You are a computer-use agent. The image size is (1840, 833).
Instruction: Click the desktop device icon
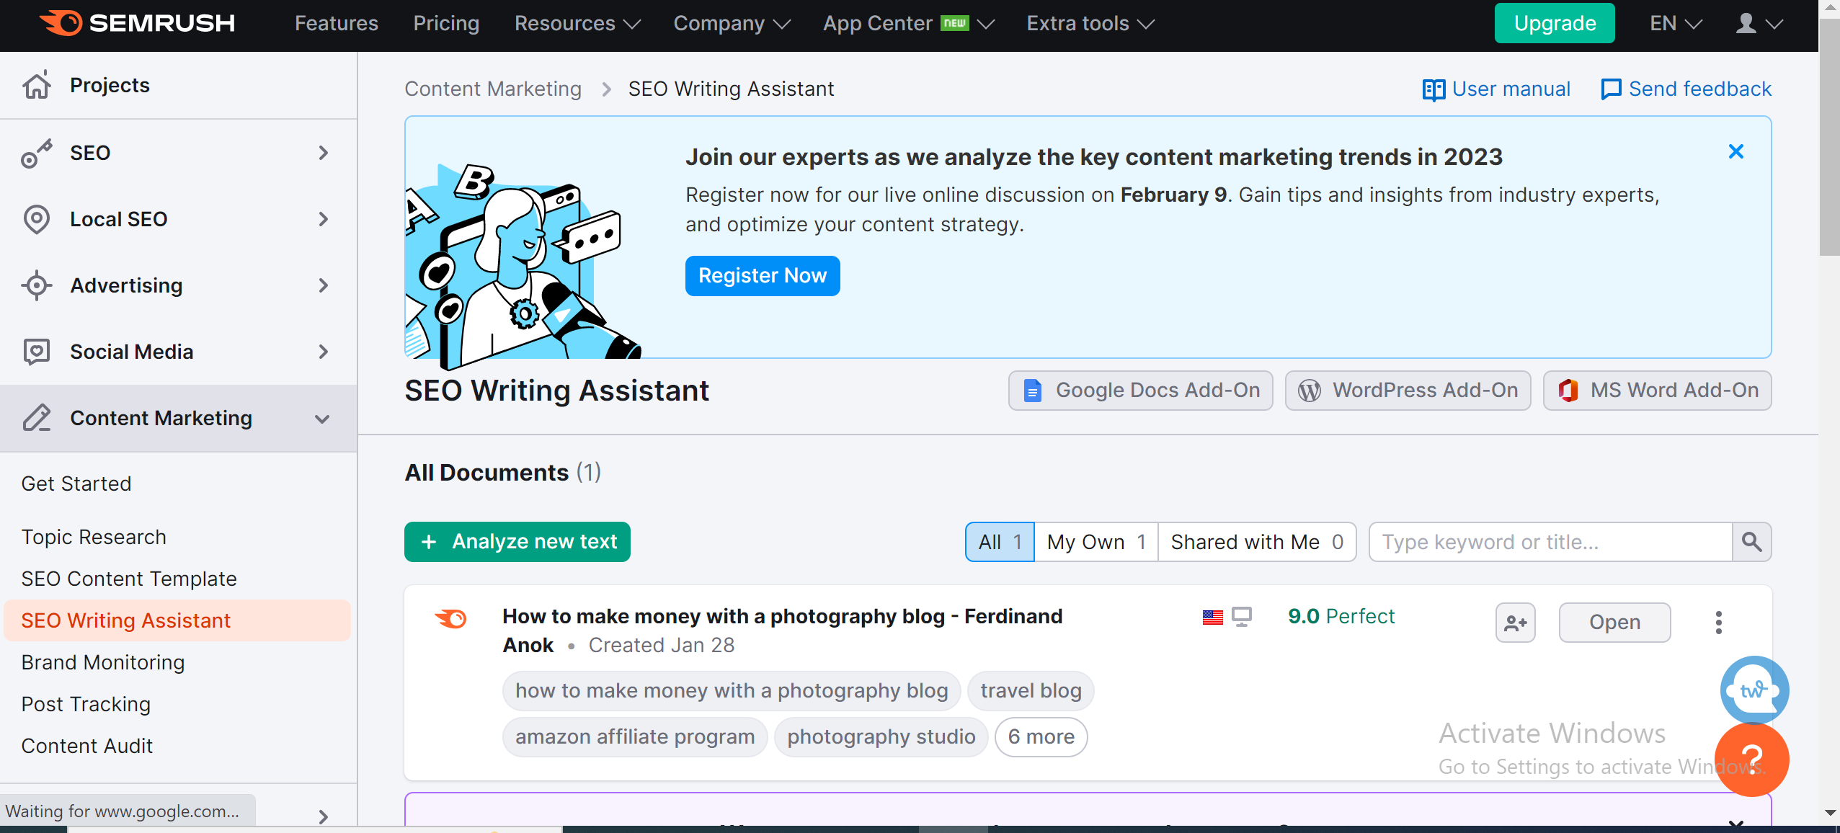[x=1242, y=617]
